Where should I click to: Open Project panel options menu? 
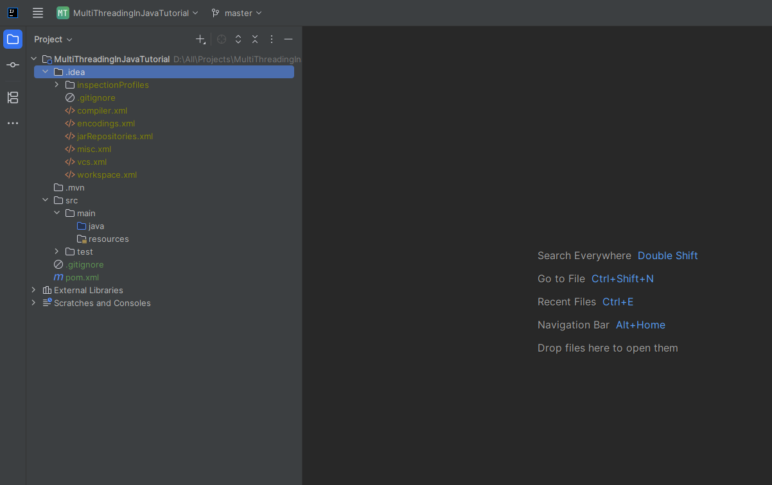tap(272, 39)
